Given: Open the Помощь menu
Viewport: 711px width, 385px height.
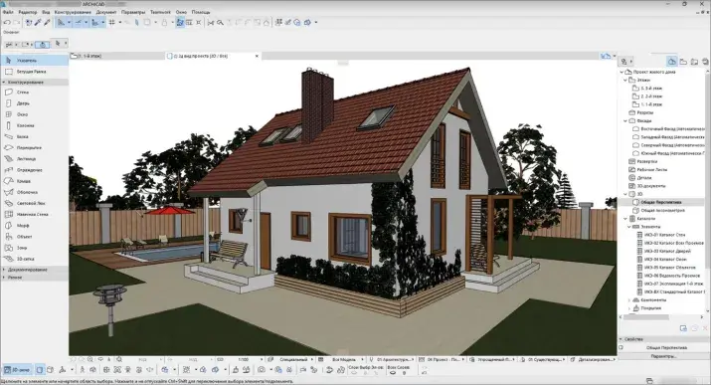Looking at the screenshot, I should [201, 12].
